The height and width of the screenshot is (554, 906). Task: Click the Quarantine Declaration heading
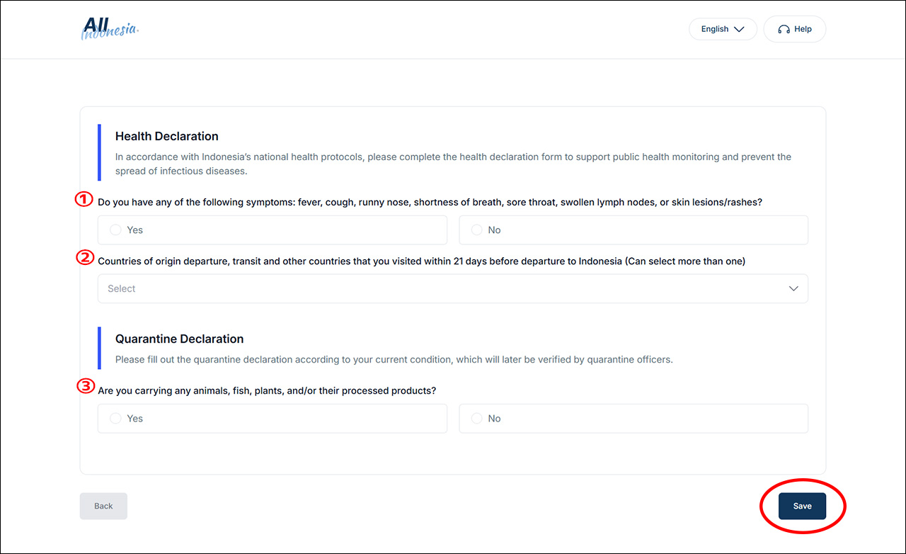click(x=179, y=339)
